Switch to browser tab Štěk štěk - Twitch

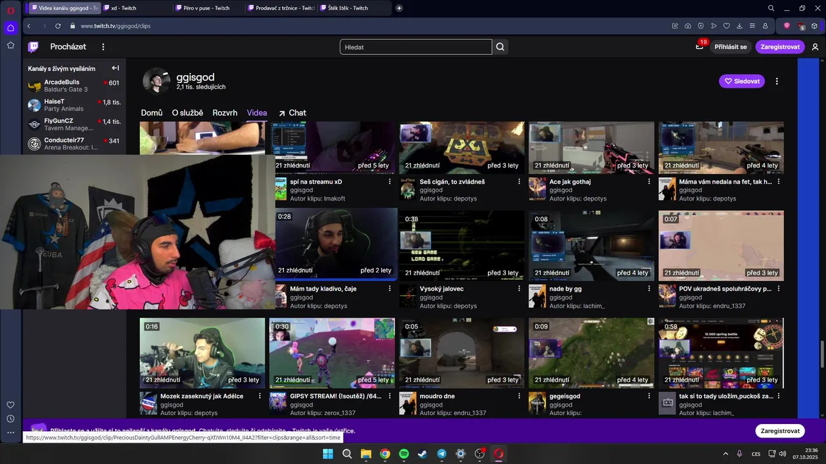(x=354, y=8)
